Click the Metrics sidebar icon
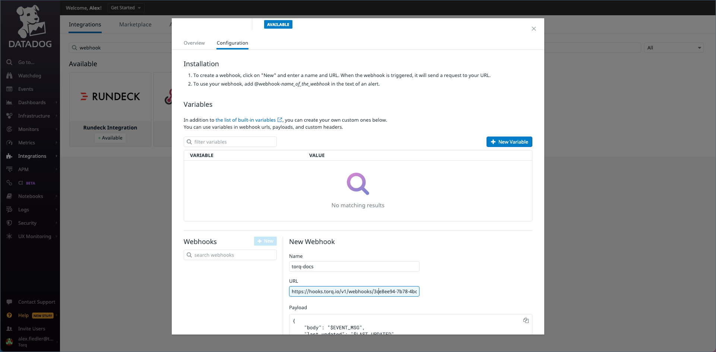Image resolution: width=716 pixels, height=352 pixels. click(x=9, y=143)
